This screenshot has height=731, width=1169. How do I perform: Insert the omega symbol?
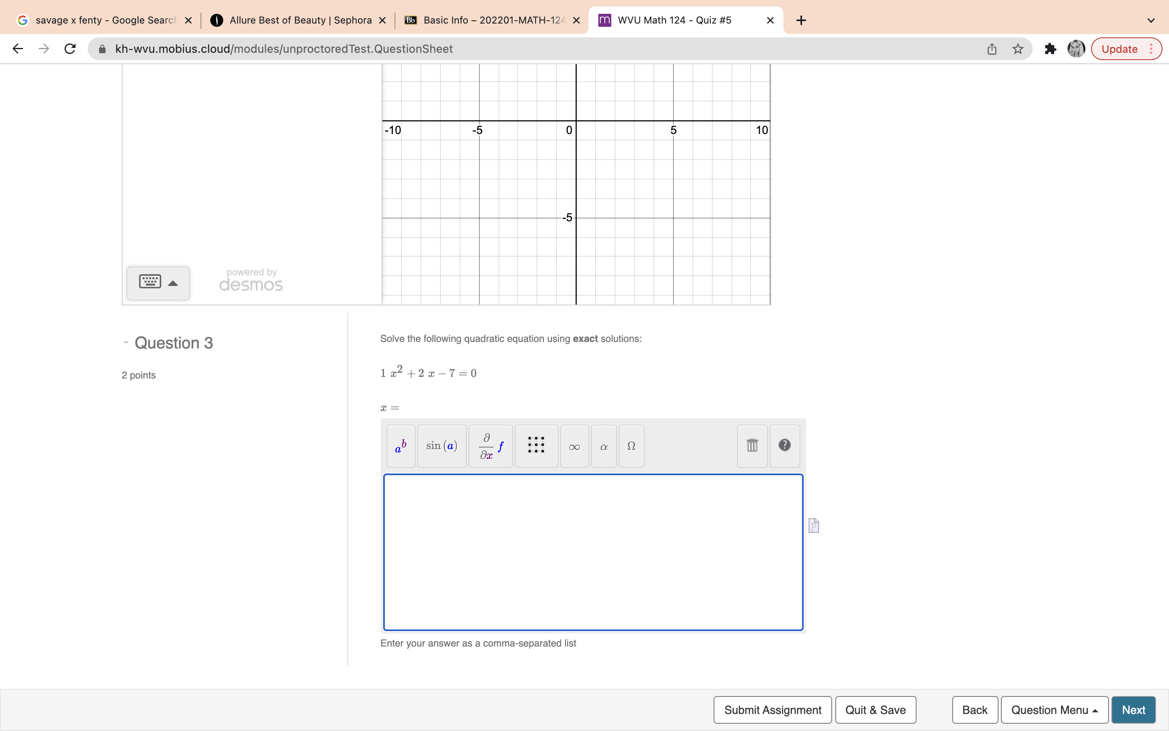coord(631,446)
